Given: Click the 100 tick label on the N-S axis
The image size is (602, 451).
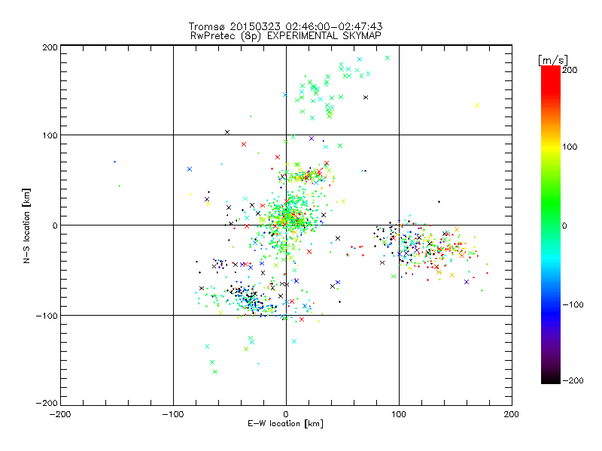Looking at the screenshot, I should (x=50, y=135).
